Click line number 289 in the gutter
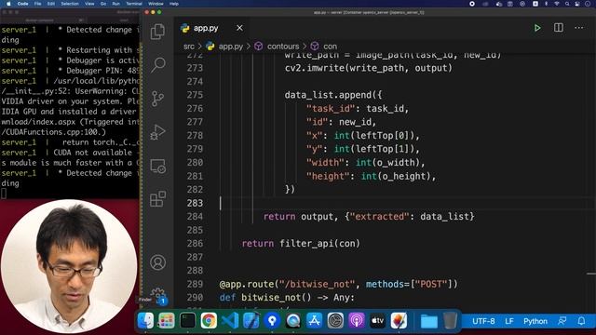Screen dimensions: 596x335 click(x=195, y=284)
